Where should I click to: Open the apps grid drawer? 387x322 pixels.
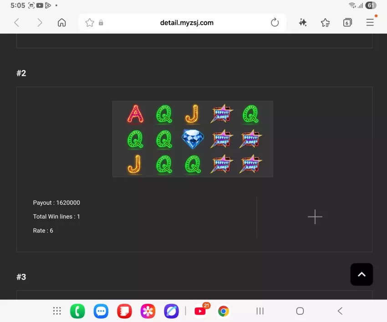[57, 311]
